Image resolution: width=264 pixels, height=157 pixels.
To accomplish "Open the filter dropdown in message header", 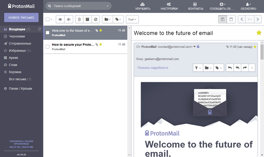I will coord(197,68).
